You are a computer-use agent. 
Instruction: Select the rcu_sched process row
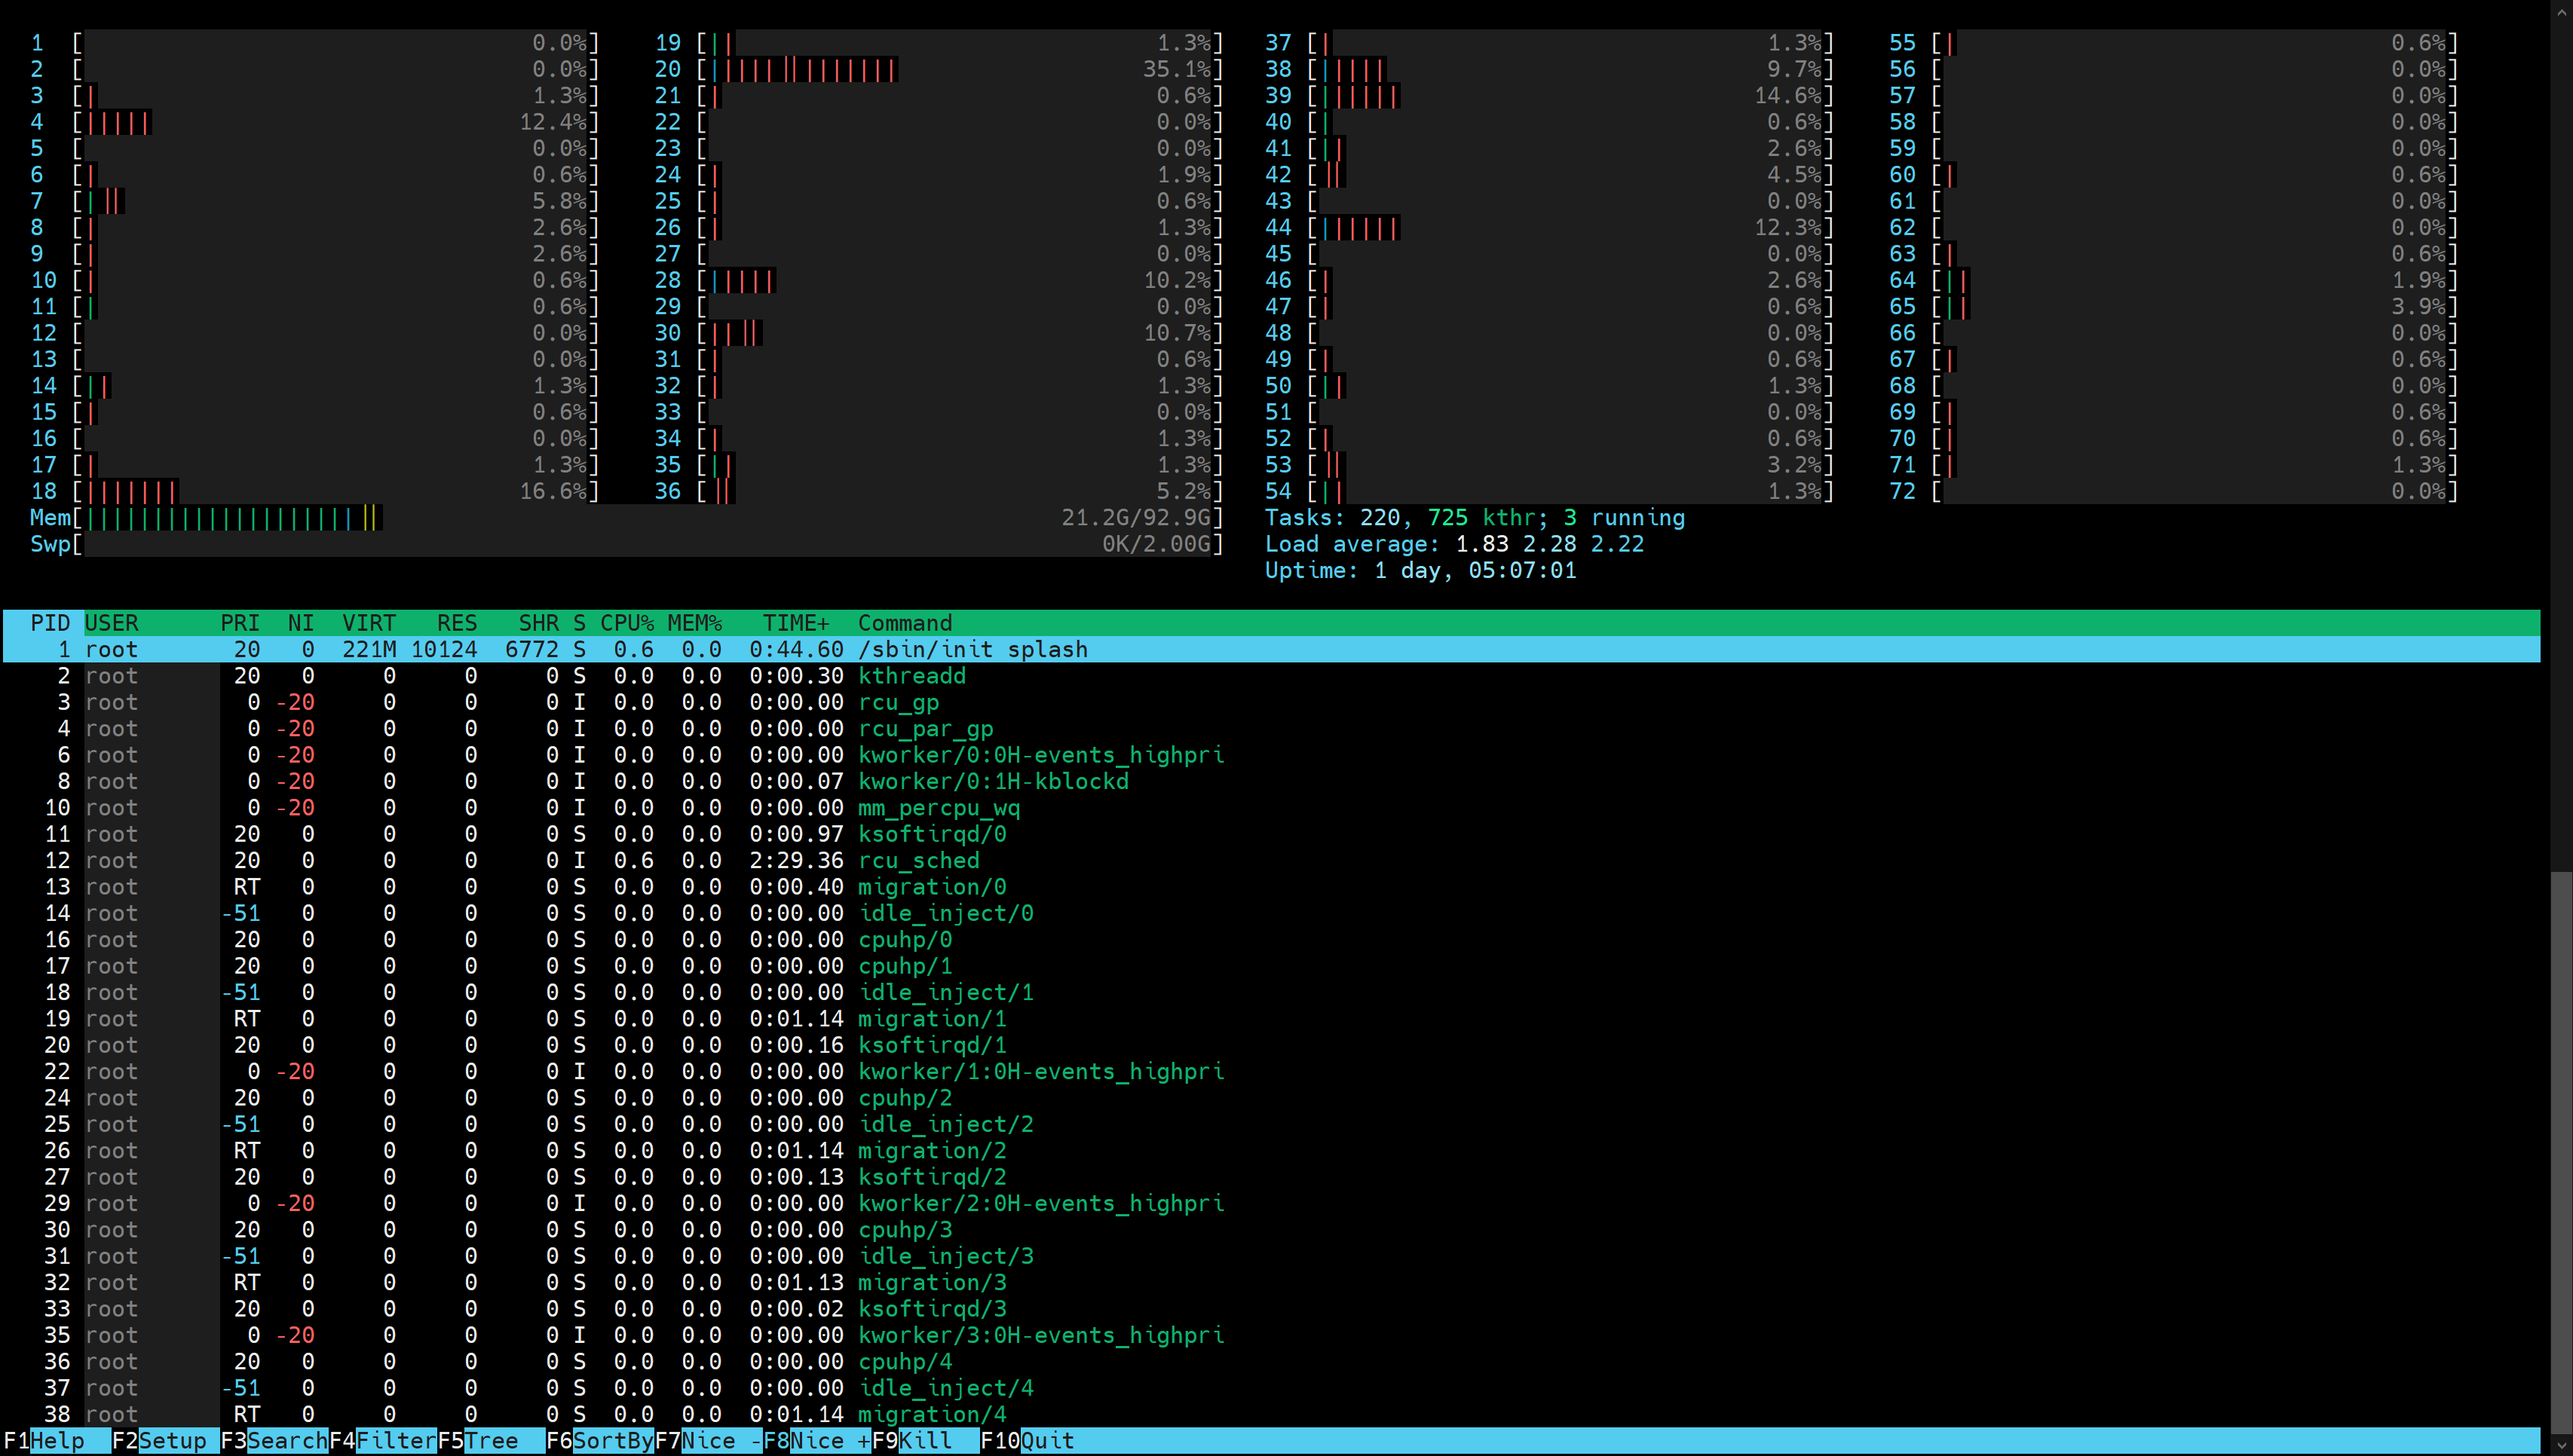coord(918,861)
